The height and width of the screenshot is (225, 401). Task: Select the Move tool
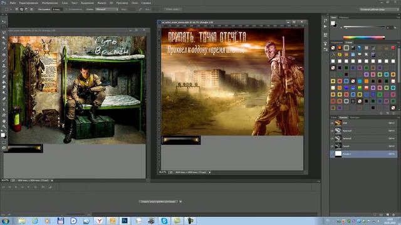point(4,21)
